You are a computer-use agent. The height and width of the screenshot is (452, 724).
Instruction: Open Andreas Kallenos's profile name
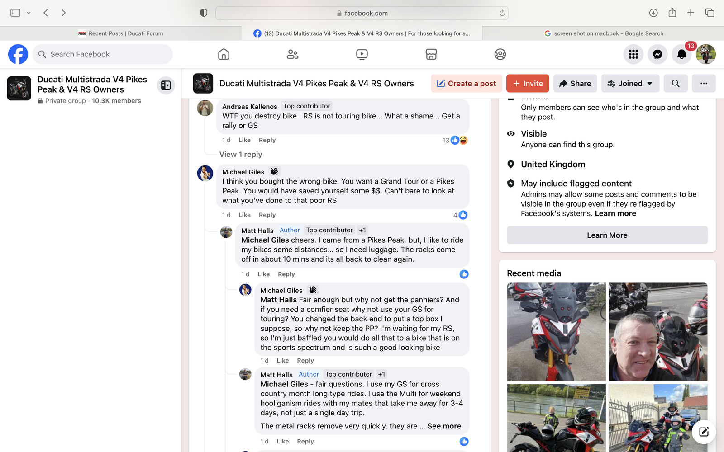(249, 107)
